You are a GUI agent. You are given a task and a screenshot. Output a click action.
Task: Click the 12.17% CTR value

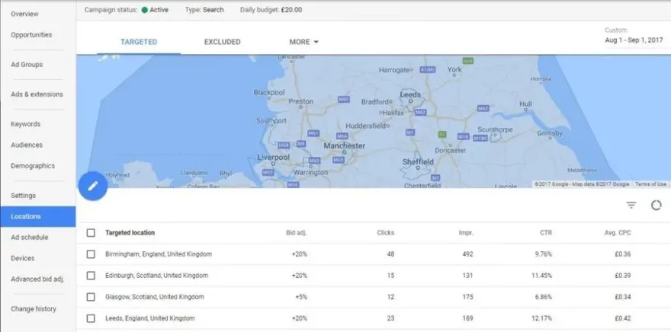(542, 318)
